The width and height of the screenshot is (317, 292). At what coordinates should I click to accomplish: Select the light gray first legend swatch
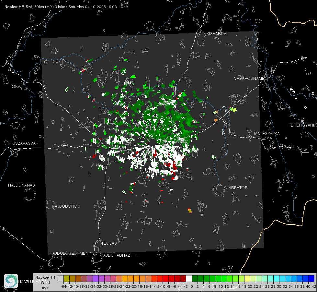[61, 278]
